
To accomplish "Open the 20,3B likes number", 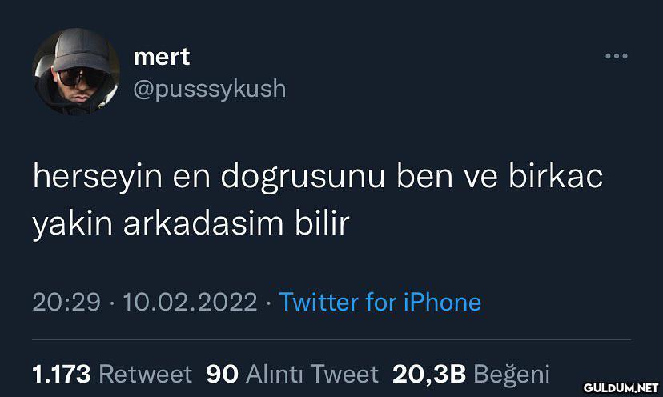I will 428,374.
